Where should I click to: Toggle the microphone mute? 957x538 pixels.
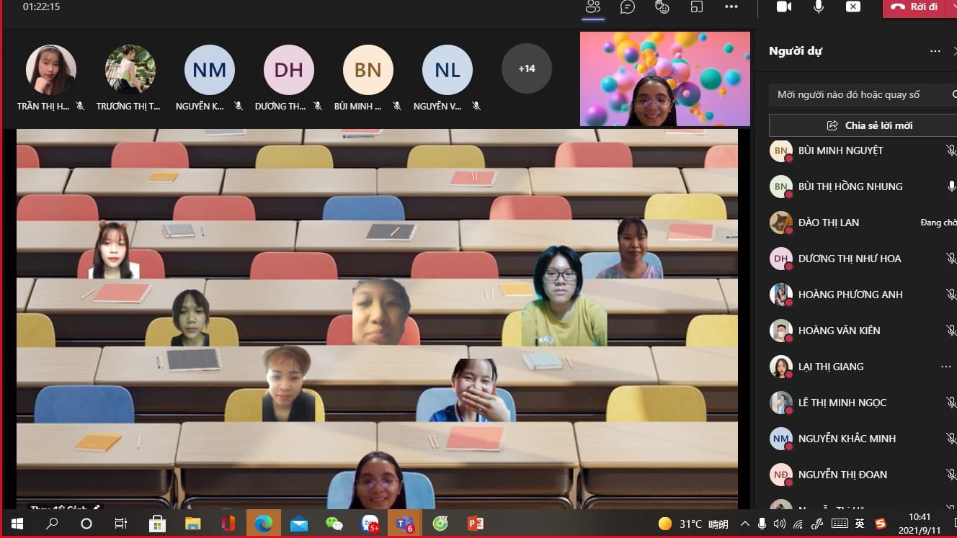(x=819, y=7)
